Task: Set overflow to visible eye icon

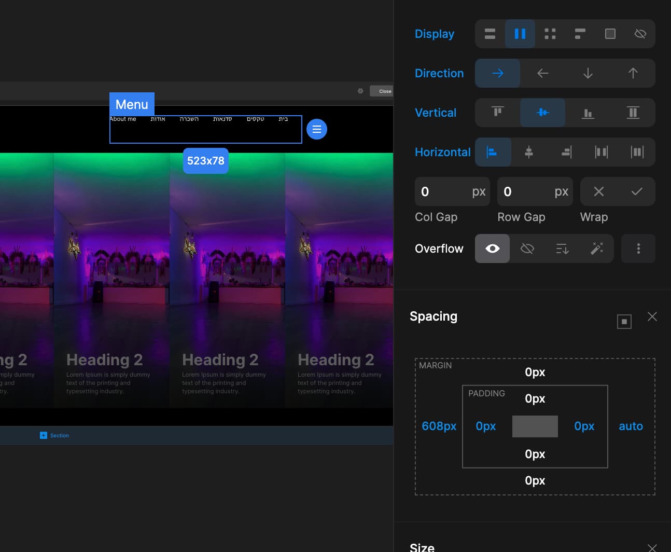Action: tap(493, 249)
